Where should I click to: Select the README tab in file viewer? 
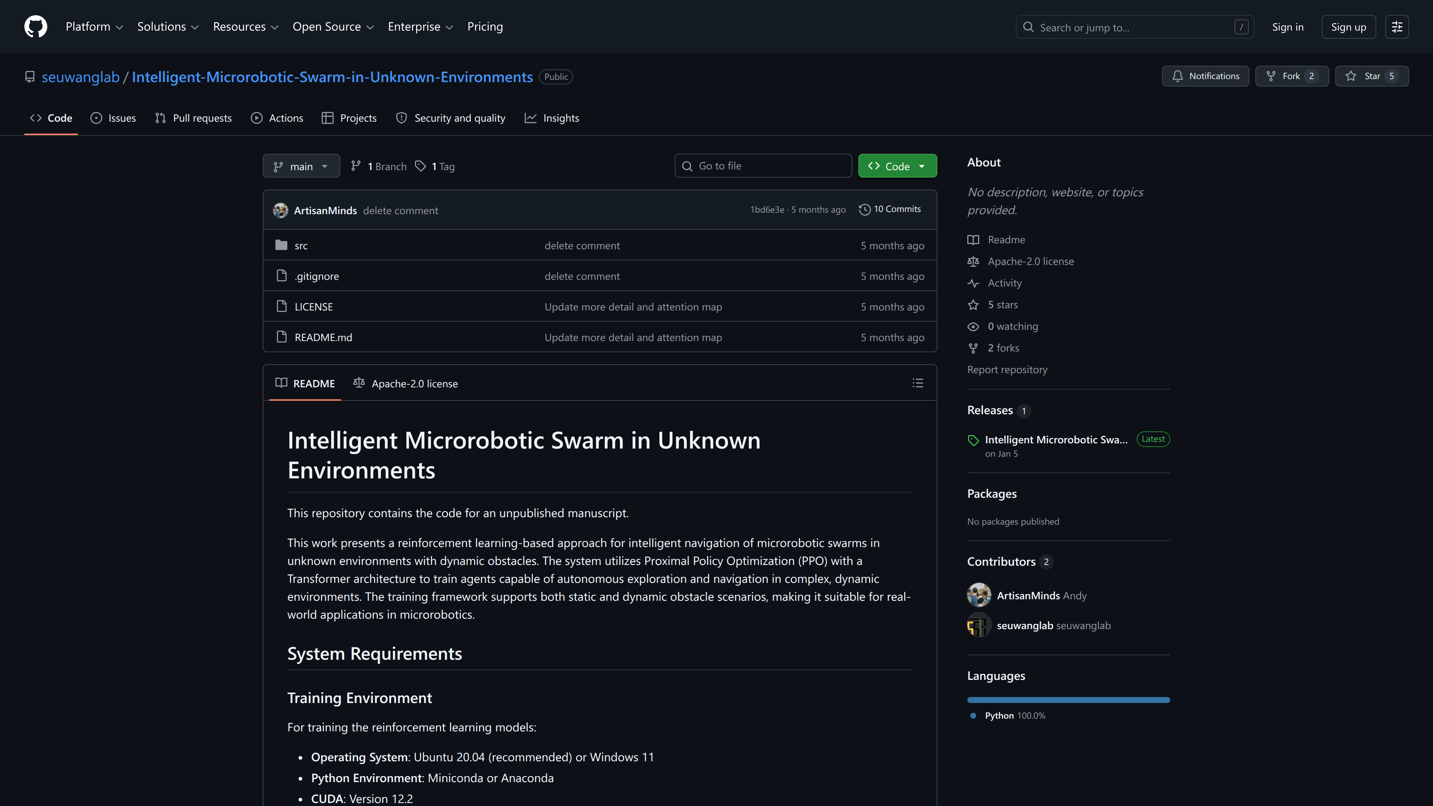click(305, 383)
